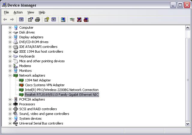Click the mouse icon beside Mice

tap(16, 61)
